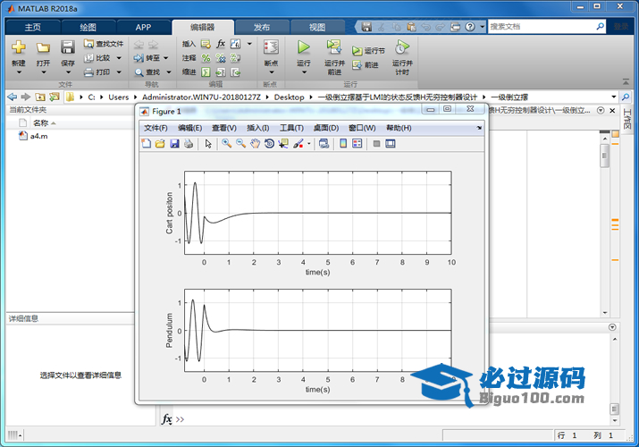Open the 插入(I) menu in Figure 1

(x=258, y=128)
